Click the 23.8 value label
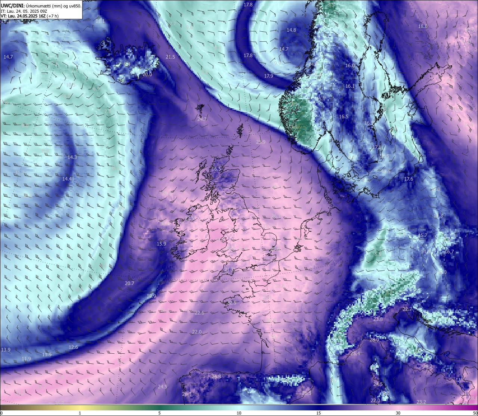Screen dimensions: 478x416 378,319
